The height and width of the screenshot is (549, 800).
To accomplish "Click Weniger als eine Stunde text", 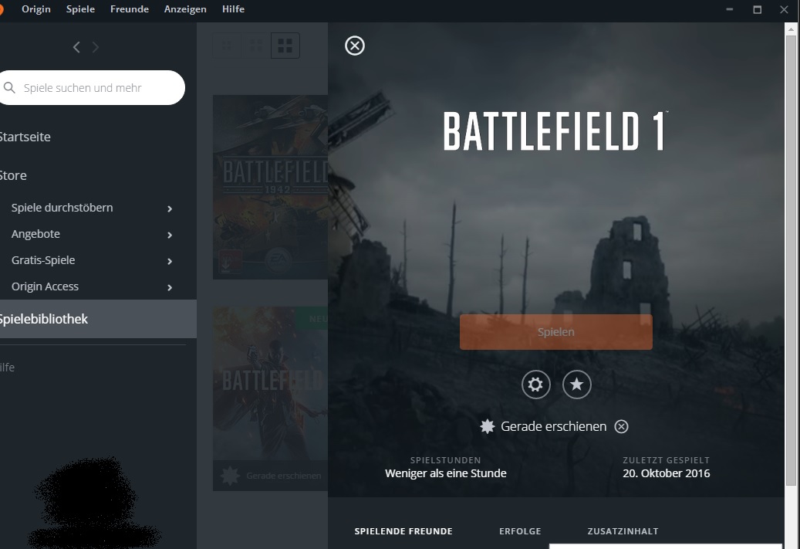I will click(445, 473).
